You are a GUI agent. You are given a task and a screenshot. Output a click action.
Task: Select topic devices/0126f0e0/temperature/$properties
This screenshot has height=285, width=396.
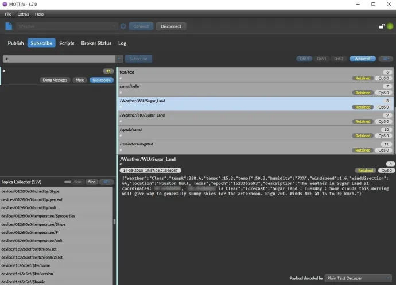(x=56, y=216)
